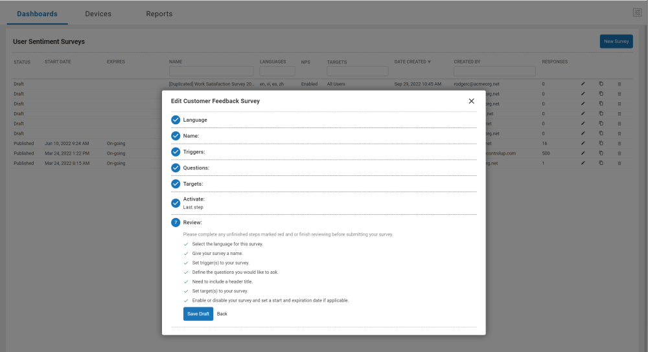Delete the survey started Mar 24, 2022 8:15 AM

619,163
